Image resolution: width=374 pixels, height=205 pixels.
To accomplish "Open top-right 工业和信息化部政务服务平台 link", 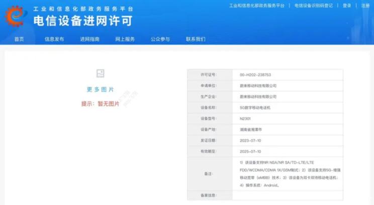I will [256, 6].
